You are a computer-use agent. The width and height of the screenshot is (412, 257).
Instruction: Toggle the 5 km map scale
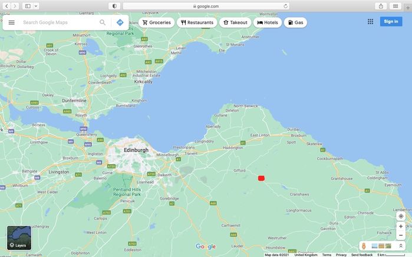[391, 255]
